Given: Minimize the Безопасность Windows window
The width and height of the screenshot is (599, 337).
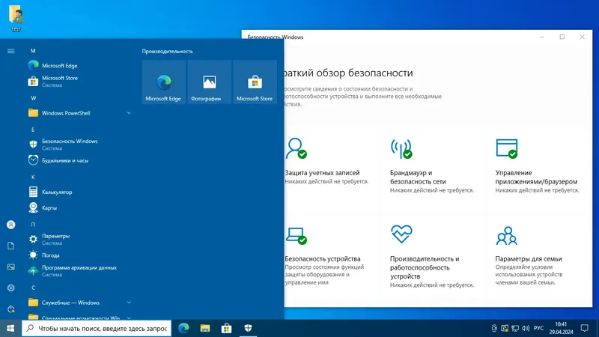Looking at the screenshot, I should tap(542, 37).
